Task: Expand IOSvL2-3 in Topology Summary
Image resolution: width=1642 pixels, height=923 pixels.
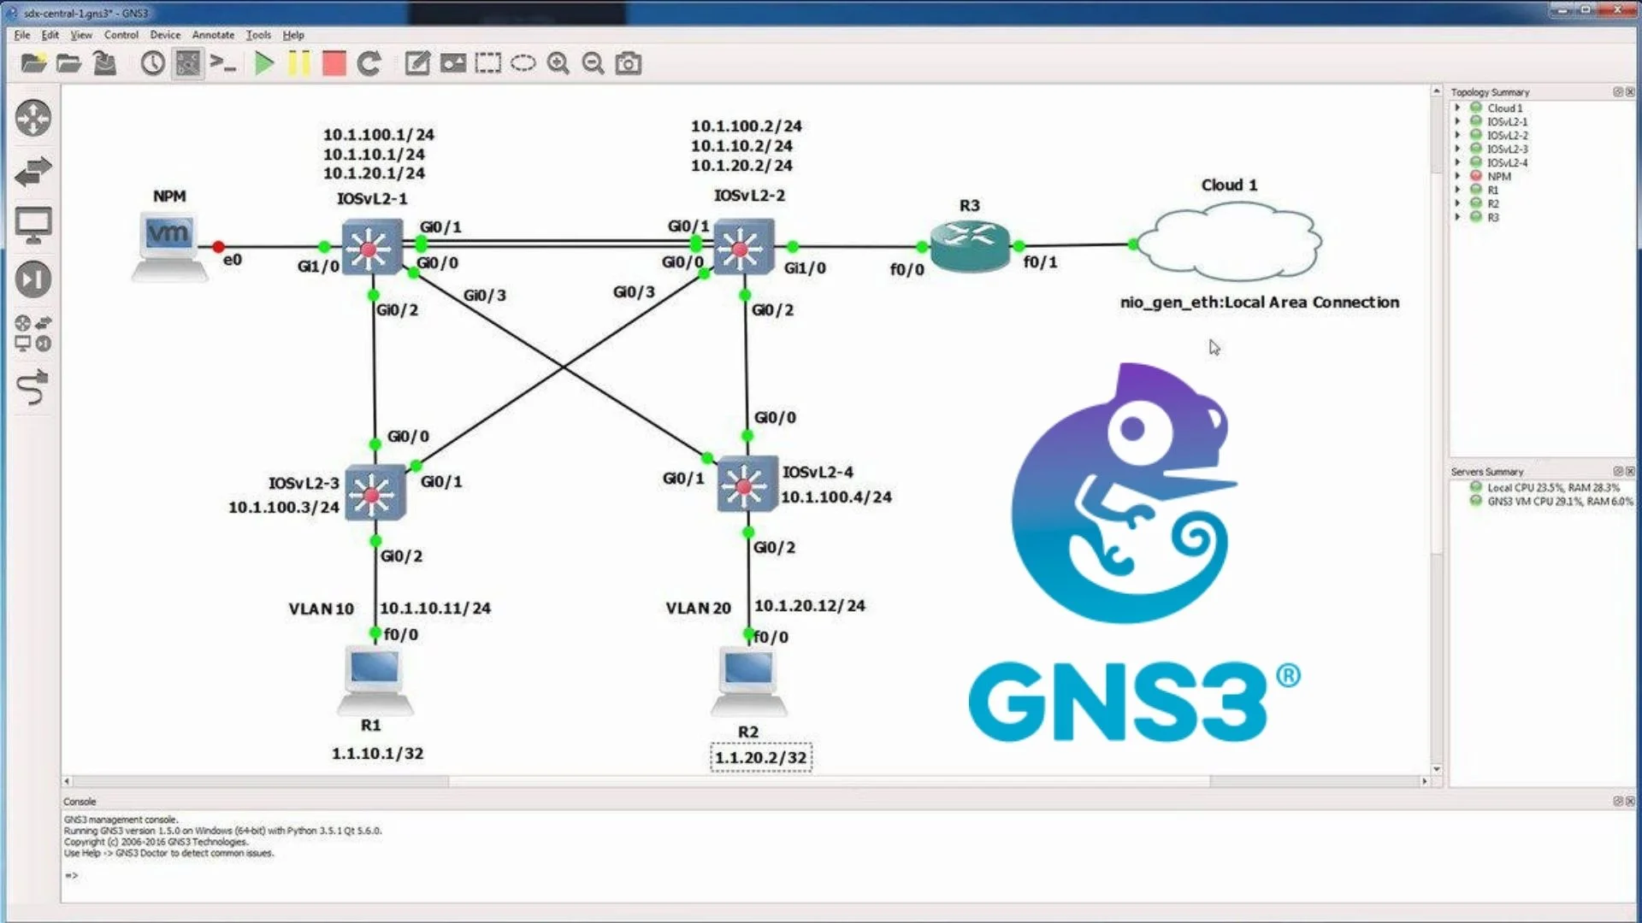Action: click(1458, 149)
